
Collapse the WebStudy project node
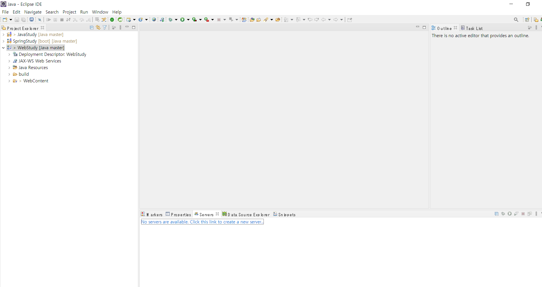pyautogui.click(x=3, y=48)
